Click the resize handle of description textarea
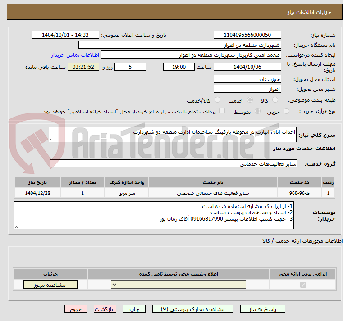343x321 pixels. point(51,140)
